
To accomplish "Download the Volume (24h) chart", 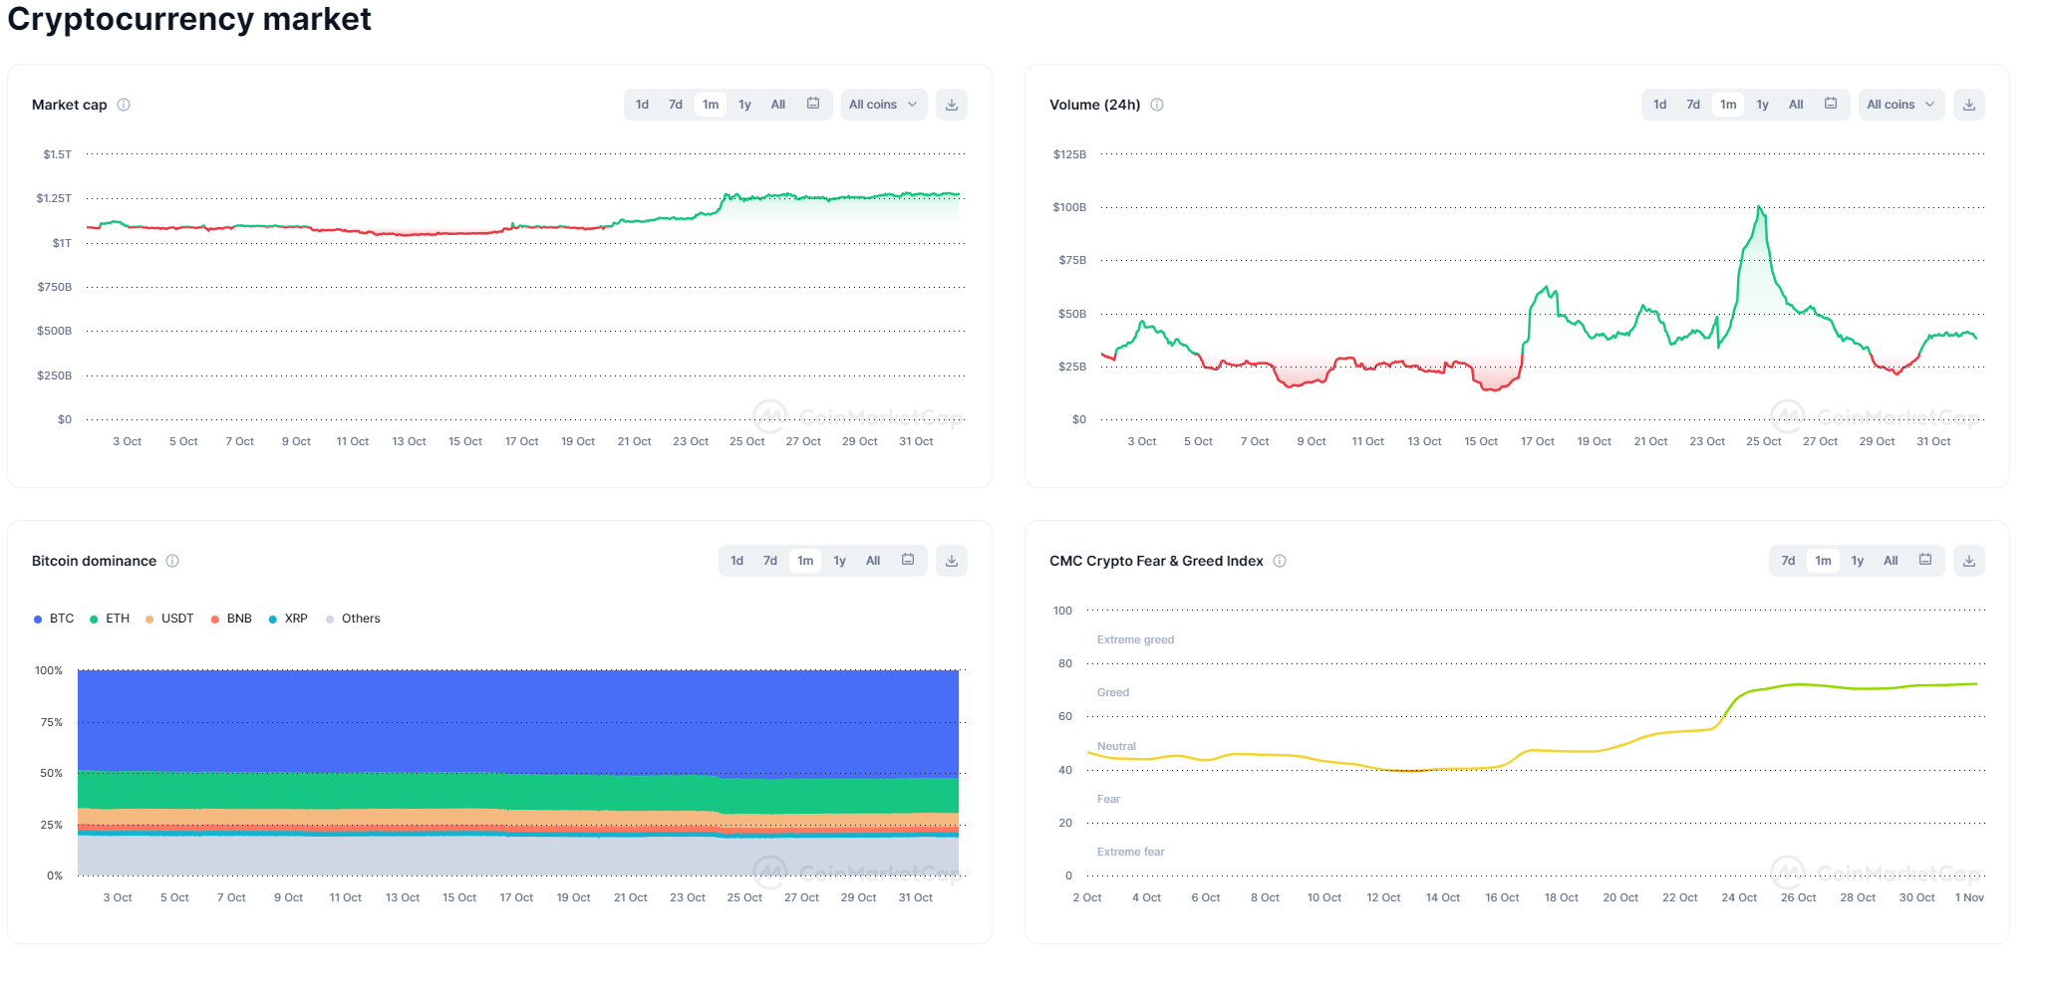I will (1968, 105).
